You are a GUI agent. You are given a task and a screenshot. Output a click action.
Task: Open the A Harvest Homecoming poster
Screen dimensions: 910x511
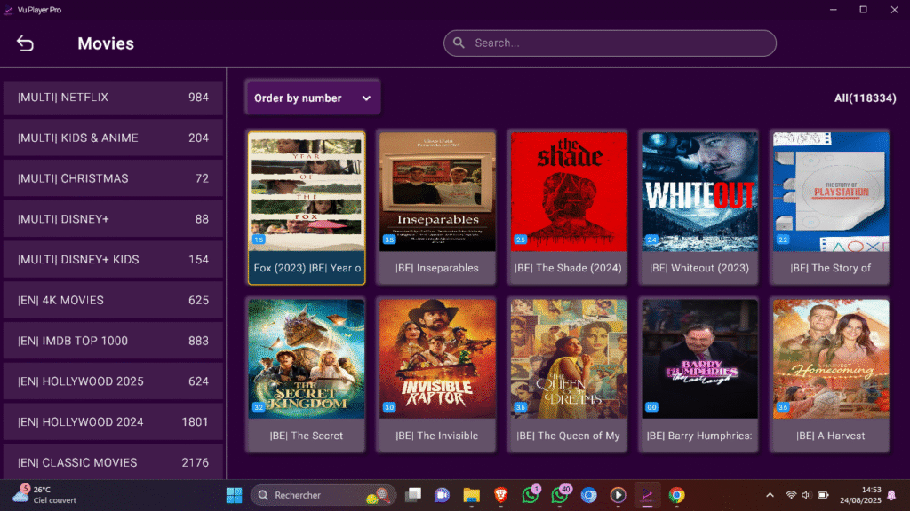pyautogui.click(x=831, y=359)
